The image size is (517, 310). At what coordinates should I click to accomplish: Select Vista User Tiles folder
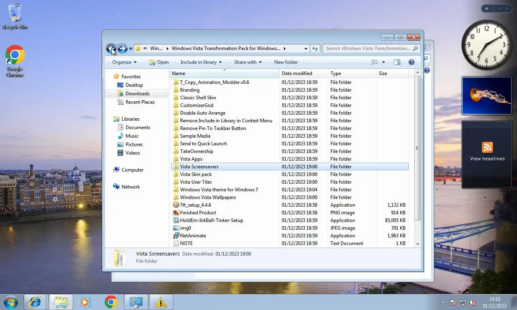click(195, 182)
